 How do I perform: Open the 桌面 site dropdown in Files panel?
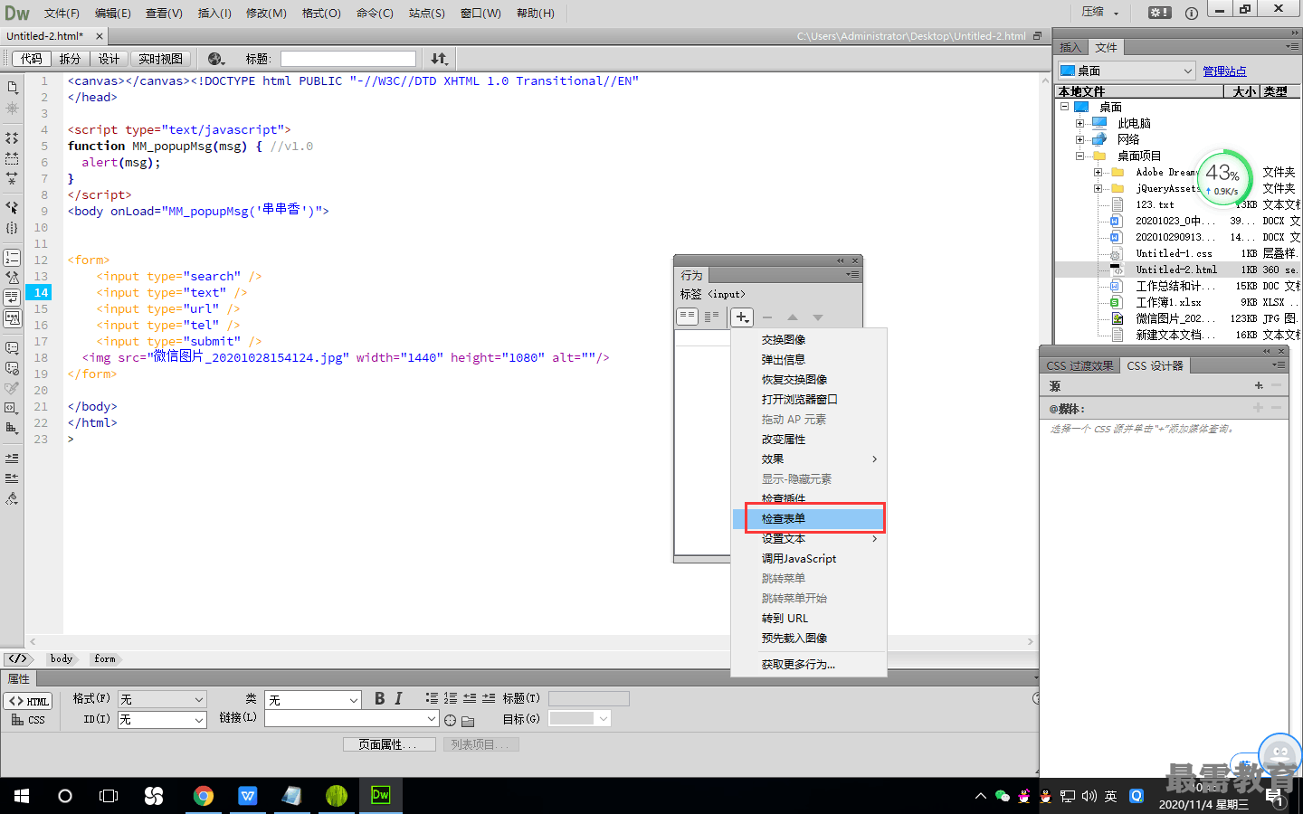(x=1127, y=71)
